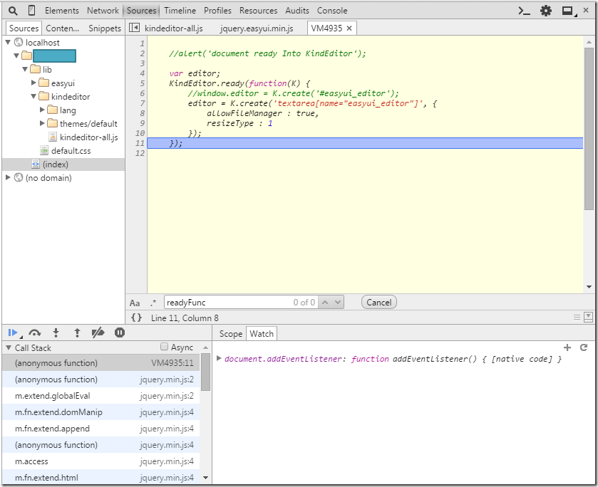Viewport: 598px width, 487px height.
Task: Click the step over function icon
Action: (34, 332)
